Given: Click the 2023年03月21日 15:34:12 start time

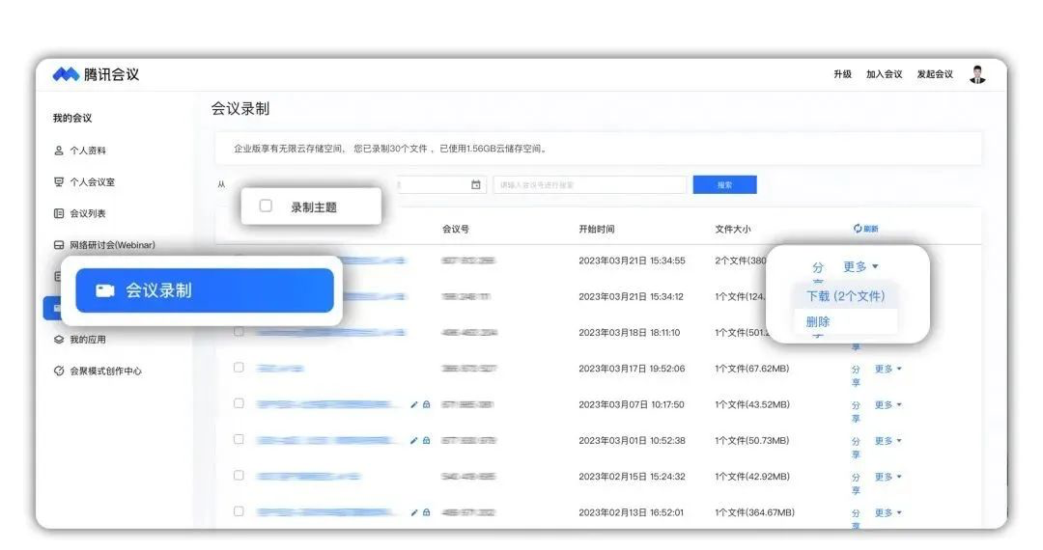Looking at the screenshot, I should pos(632,296).
